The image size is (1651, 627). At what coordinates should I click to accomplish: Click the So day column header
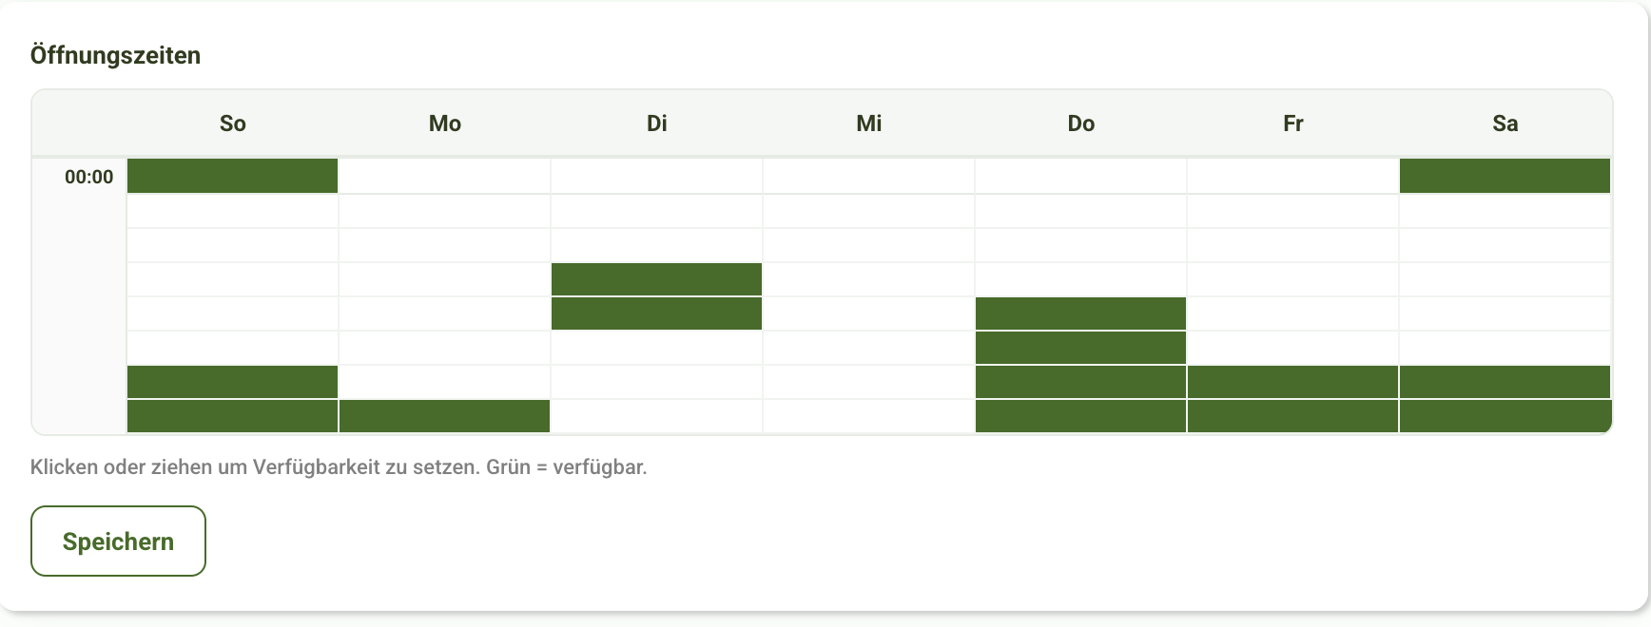(x=232, y=123)
